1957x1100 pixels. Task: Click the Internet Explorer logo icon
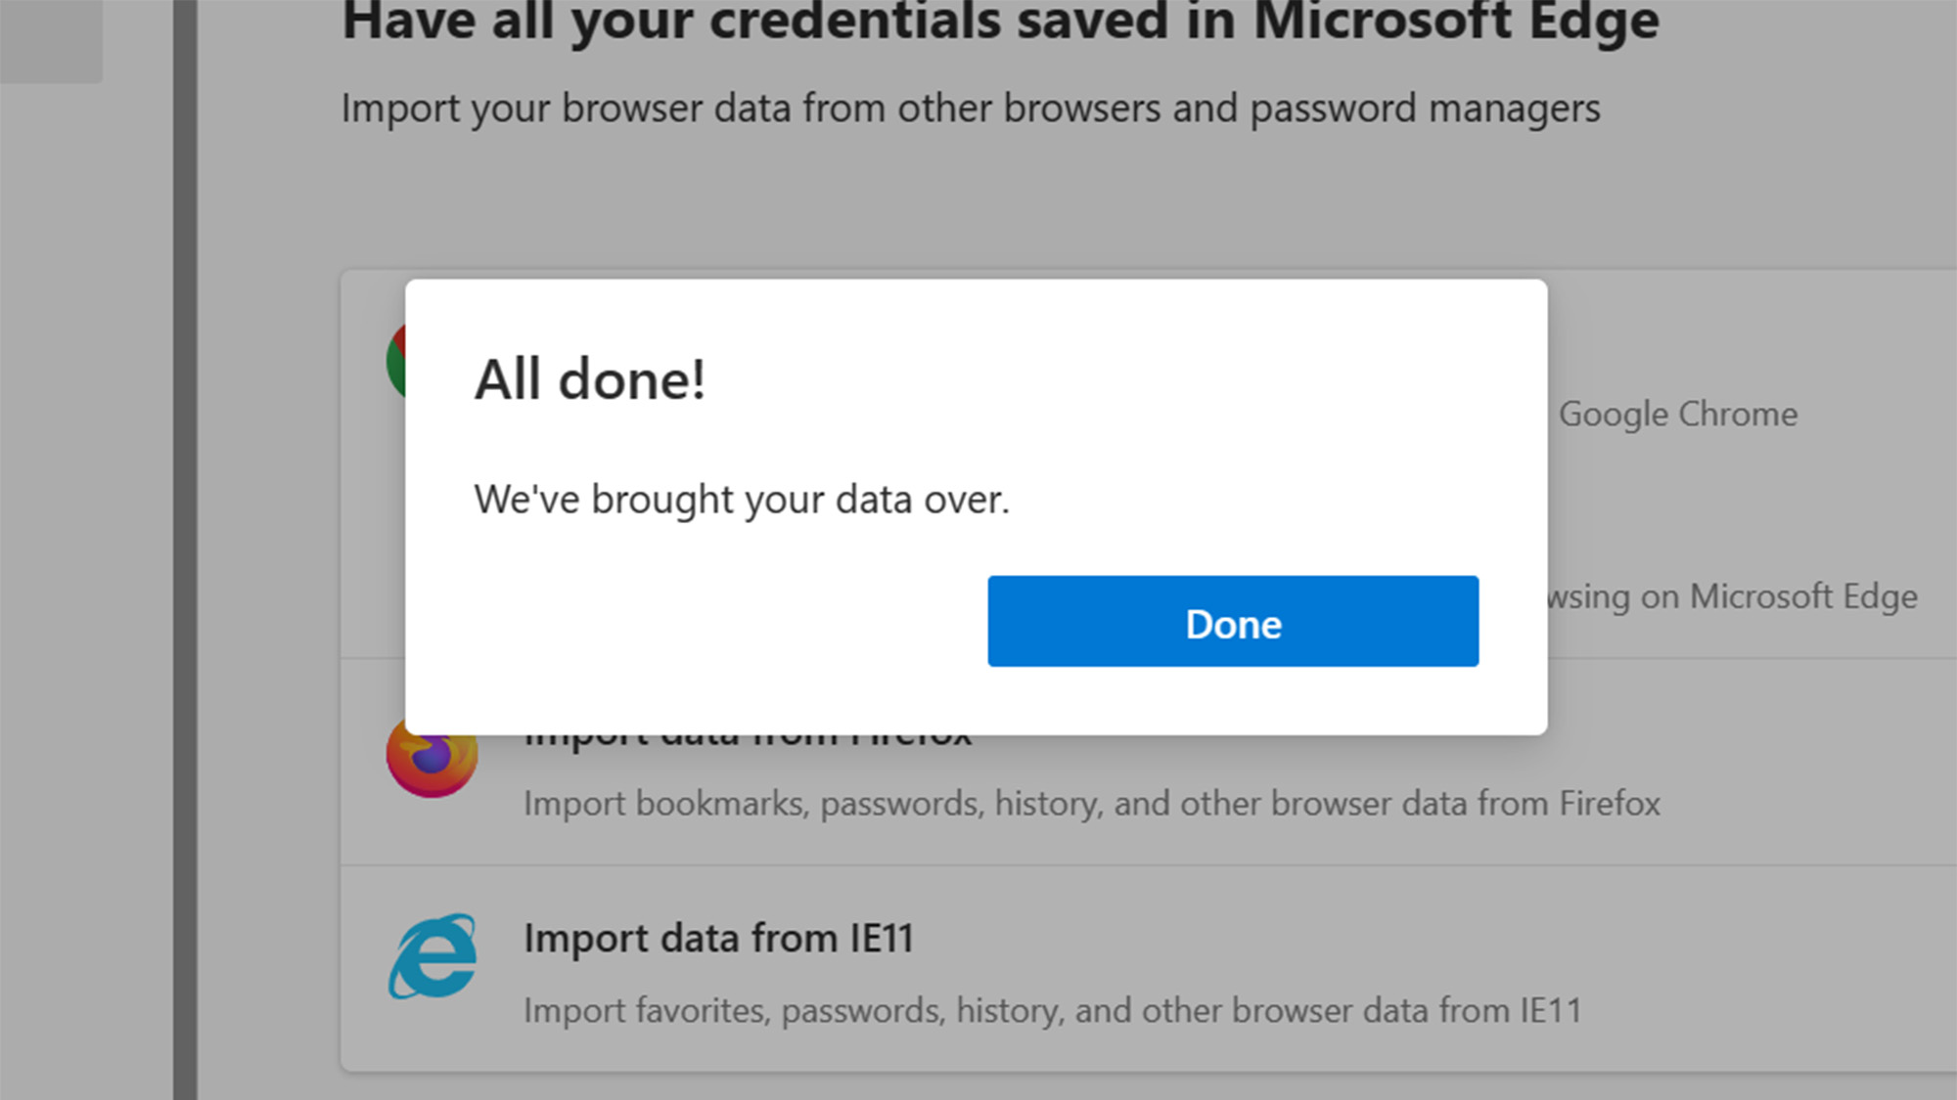point(433,956)
